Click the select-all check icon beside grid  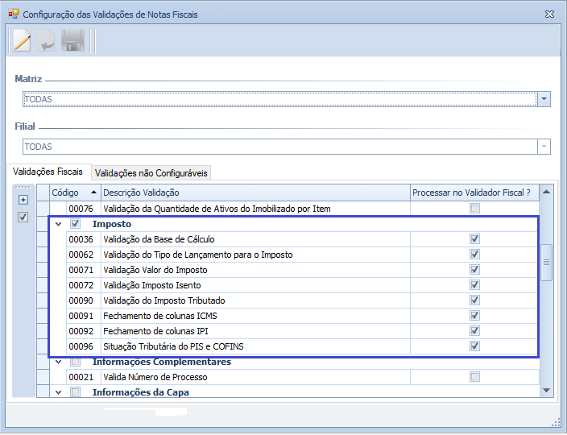23,217
